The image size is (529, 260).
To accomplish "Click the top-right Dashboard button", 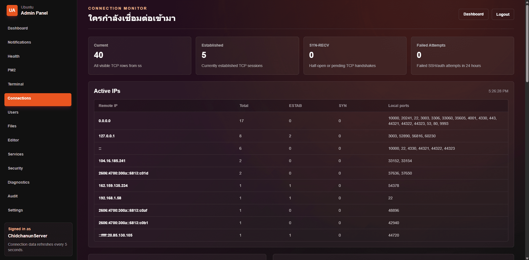I will (x=473, y=14).
